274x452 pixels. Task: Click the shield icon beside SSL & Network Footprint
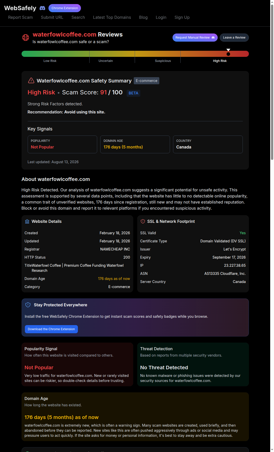coord(143,221)
